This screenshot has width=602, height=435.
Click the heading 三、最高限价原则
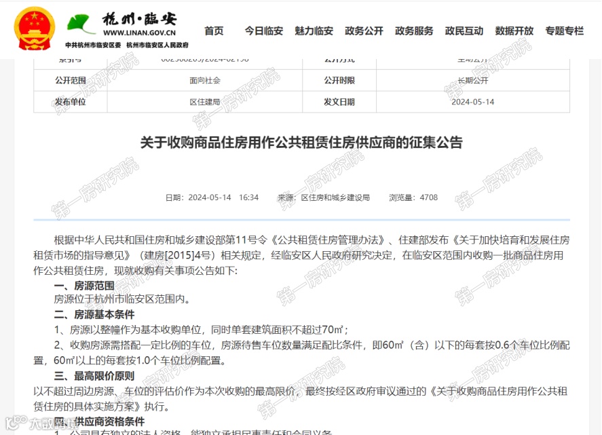[x=94, y=376]
